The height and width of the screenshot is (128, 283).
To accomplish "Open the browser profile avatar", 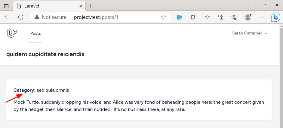I will pyautogui.click(x=248, y=17).
